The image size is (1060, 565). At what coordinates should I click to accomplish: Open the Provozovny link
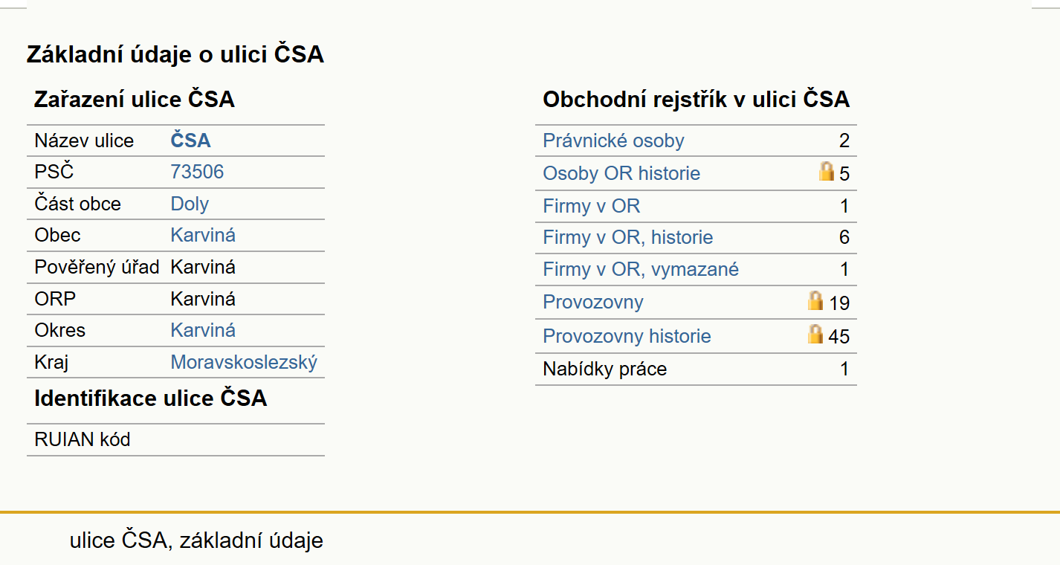pos(593,302)
